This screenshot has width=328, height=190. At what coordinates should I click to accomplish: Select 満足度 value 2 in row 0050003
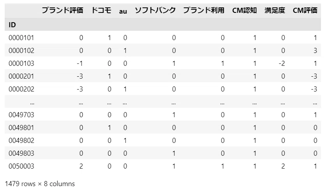(283, 166)
